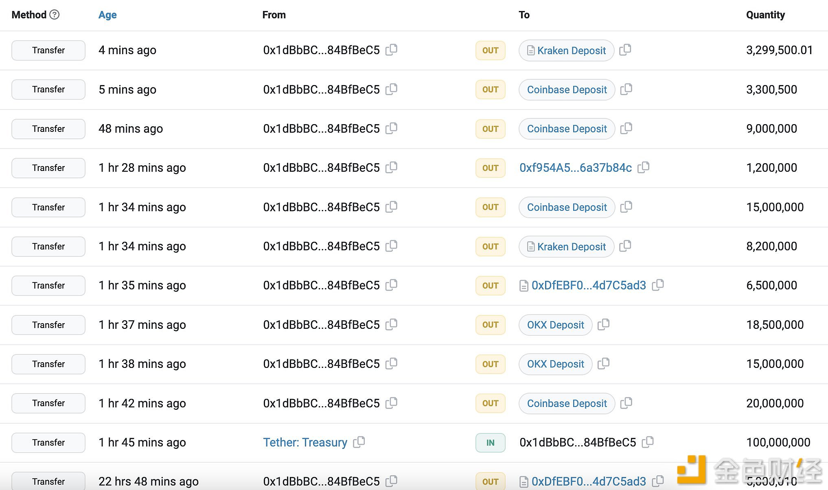Image resolution: width=828 pixels, height=490 pixels.
Task: Copy 0xDfEBF0...4d7C5ad3 address in 6,500,000 row
Action: pyautogui.click(x=658, y=285)
